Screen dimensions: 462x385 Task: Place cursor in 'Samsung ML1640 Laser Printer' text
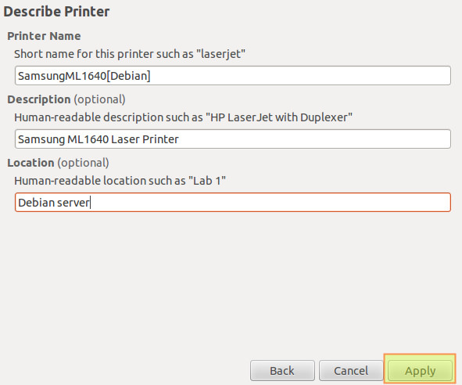pyautogui.click(x=98, y=139)
